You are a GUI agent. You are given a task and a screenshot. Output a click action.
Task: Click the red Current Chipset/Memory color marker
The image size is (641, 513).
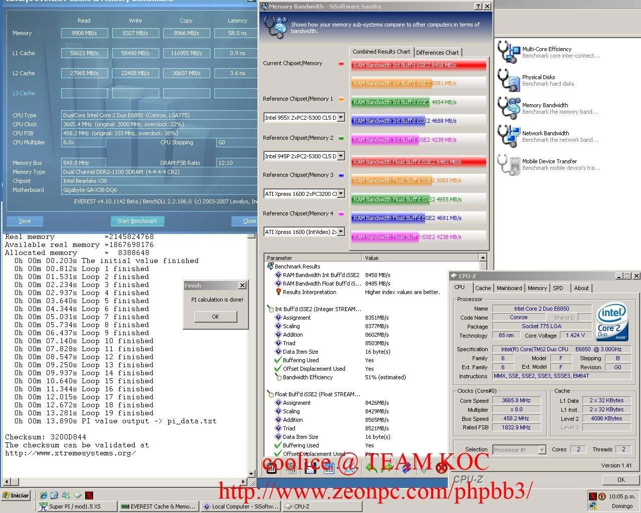point(341,64)
